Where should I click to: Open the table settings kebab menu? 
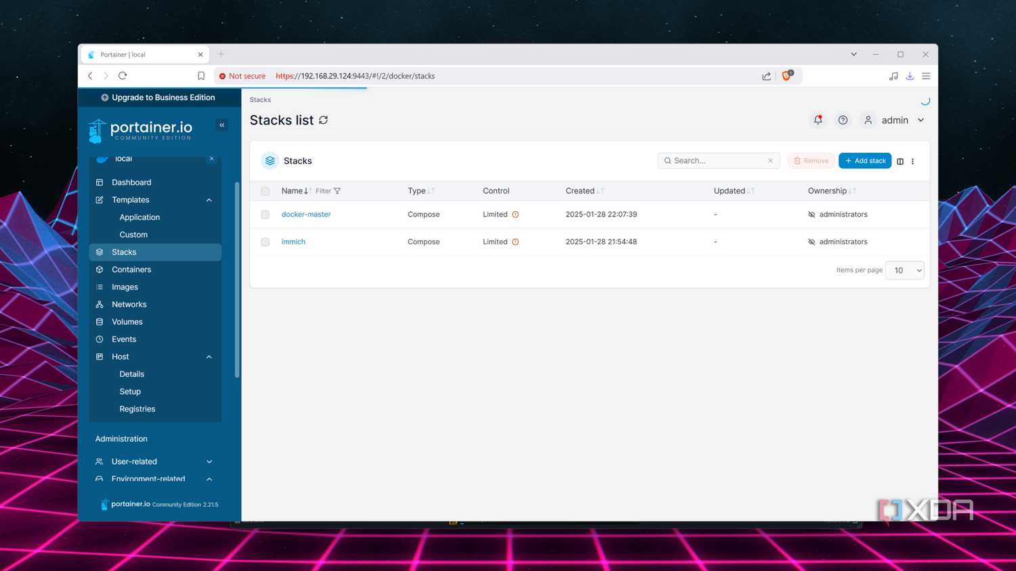tap(912, 161)
